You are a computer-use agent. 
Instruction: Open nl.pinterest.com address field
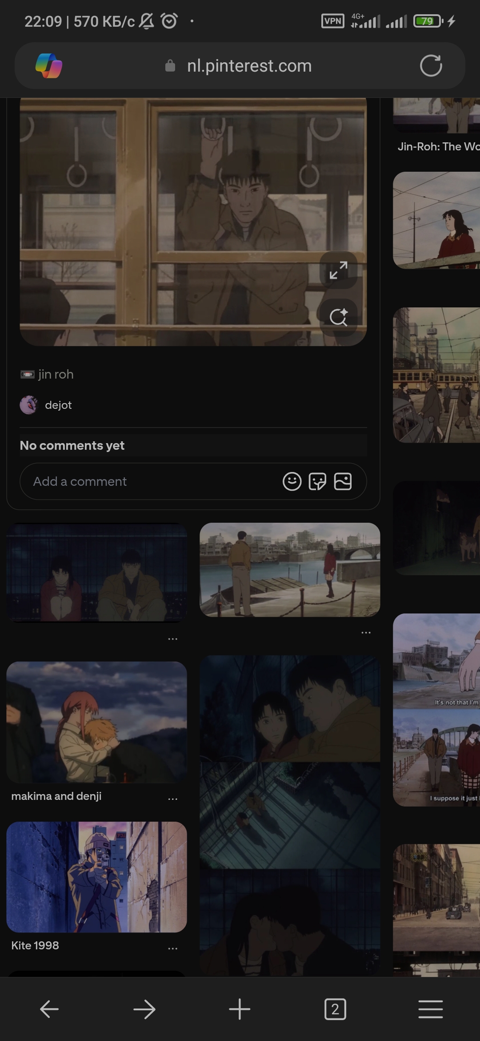click(x=240, y=66)
